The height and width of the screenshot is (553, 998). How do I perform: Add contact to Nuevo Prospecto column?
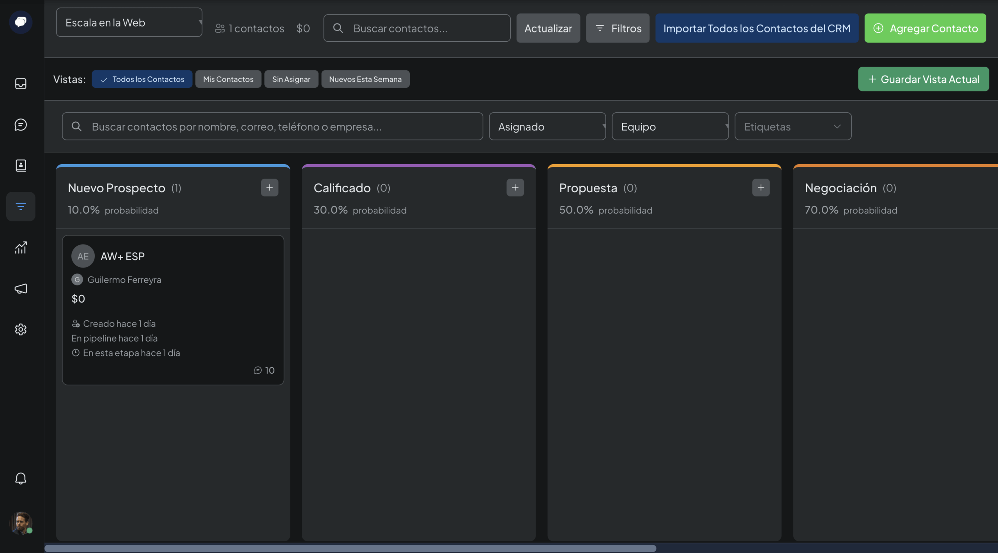pos(269,188)
